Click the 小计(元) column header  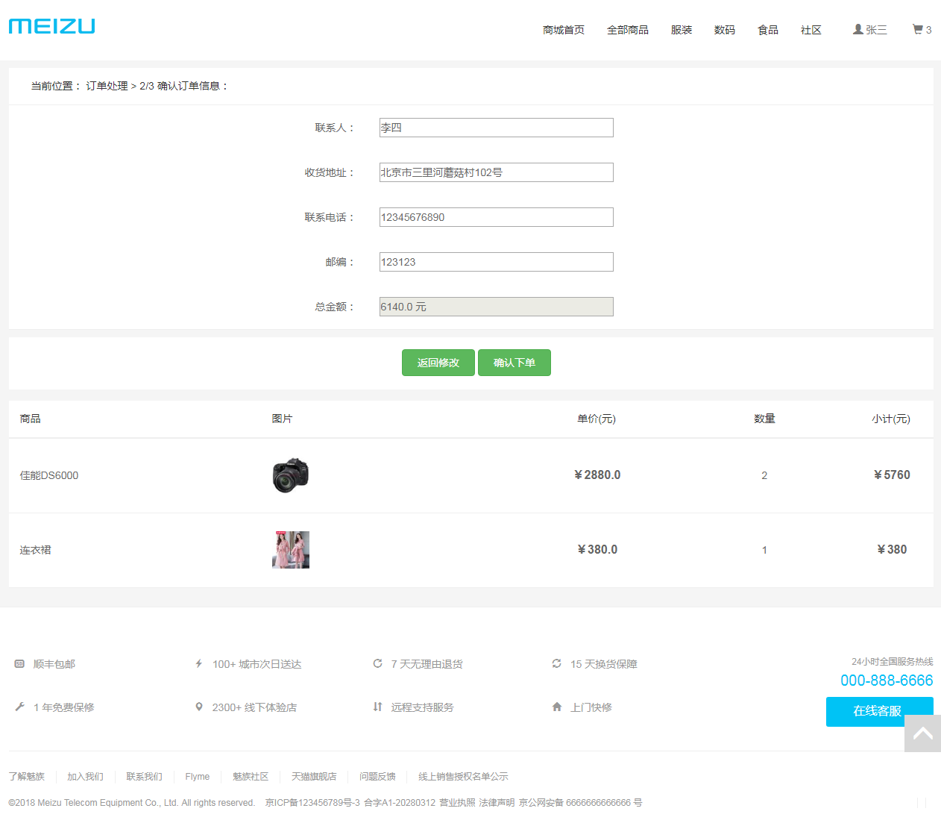891,419
